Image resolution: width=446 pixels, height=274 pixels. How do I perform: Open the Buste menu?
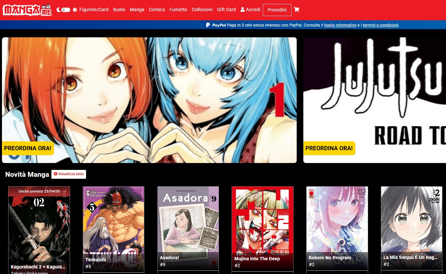(119, 9)
